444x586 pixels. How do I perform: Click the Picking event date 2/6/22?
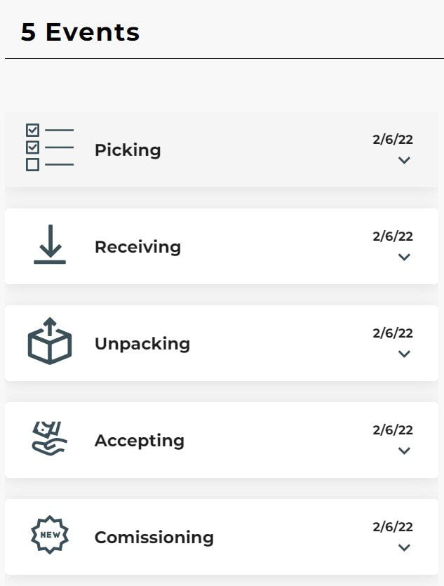tap(393, 140)
